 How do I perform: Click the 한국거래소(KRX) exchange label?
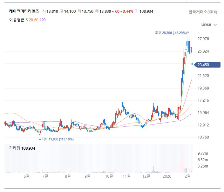203,12
